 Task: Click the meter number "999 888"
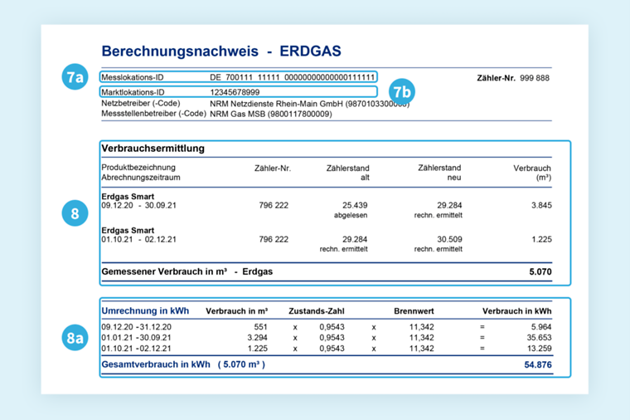click(535, 78)
